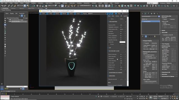Click Load... button in Post tab

(122, 19)
